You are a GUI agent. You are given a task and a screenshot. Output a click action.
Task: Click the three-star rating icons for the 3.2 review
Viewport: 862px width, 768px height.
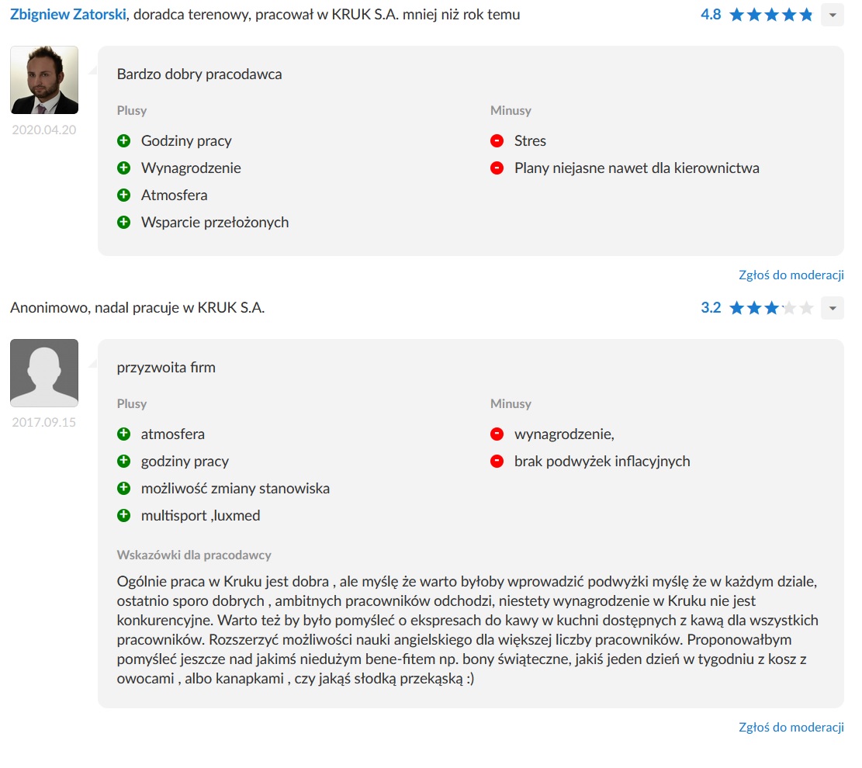(771, 308)
